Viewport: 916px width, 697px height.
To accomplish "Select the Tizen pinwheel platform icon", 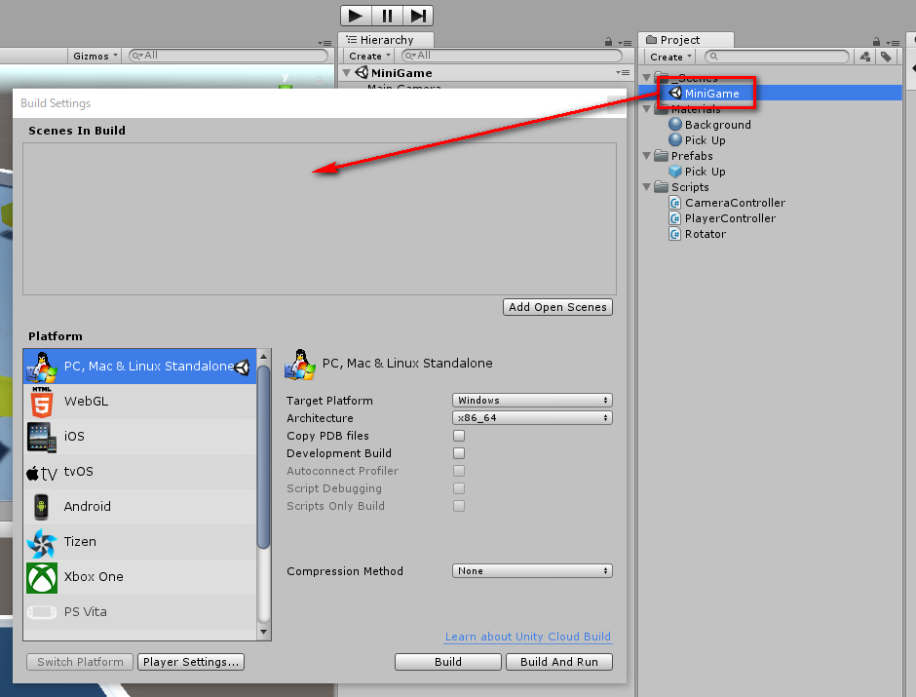I will tap(42, 542).
